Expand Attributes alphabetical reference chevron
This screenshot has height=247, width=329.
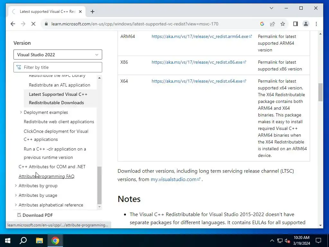click(x=16, y=205)
